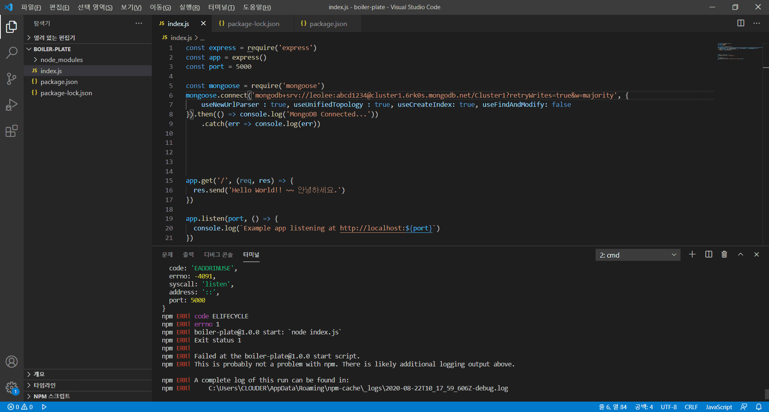Switch to Output panel tab (출력)
This screenshot has height=412, width=769.
(188, 254)
